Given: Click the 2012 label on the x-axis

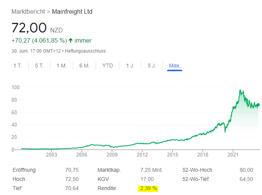Looking at the screenshot, I should pyautogui.click(x=142, y=155).
